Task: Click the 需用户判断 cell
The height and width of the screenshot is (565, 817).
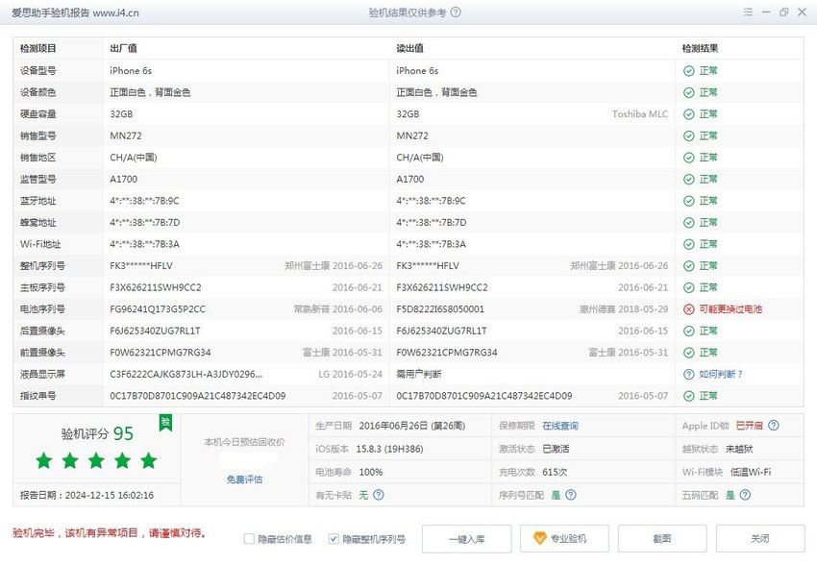Action: point(418,375)
